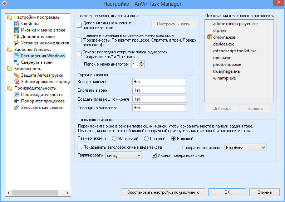285x202 pixels.
Task: Click the Заблокированные процессы gear icon
Action: (16, 82)
